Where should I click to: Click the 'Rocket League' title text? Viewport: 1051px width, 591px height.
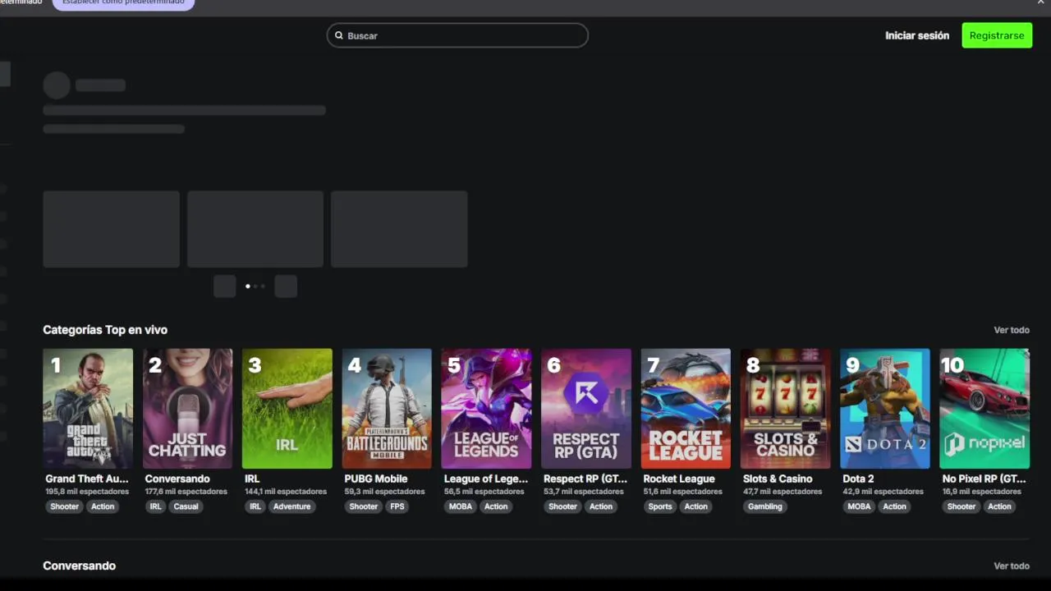(679, 479)
